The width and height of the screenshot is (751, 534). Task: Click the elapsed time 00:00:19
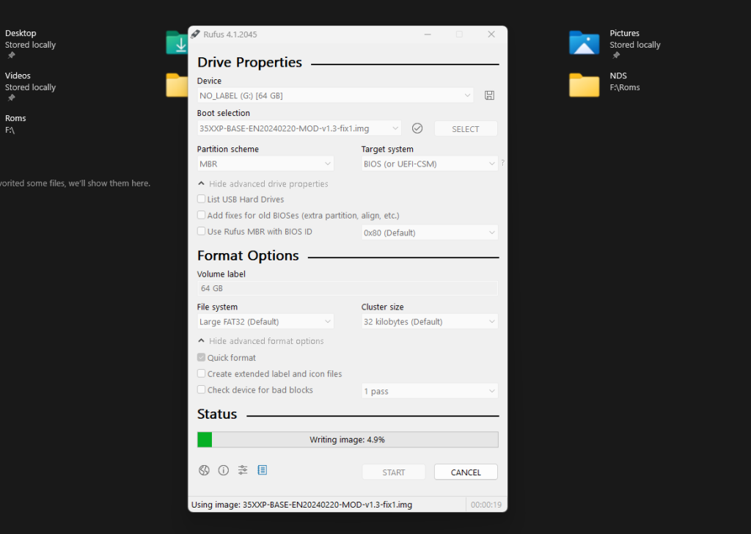486,505
